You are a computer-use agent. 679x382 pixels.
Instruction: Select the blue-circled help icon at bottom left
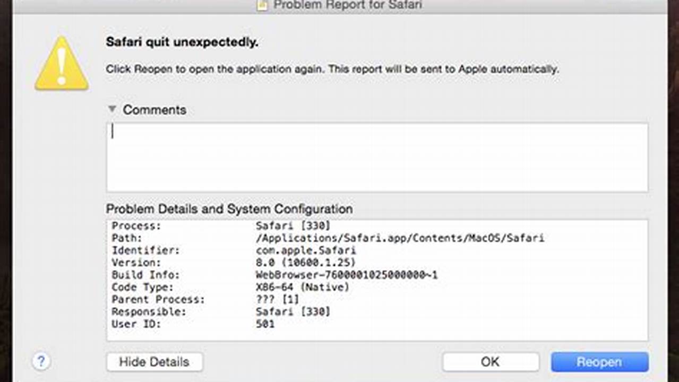[x=41, y=361]
